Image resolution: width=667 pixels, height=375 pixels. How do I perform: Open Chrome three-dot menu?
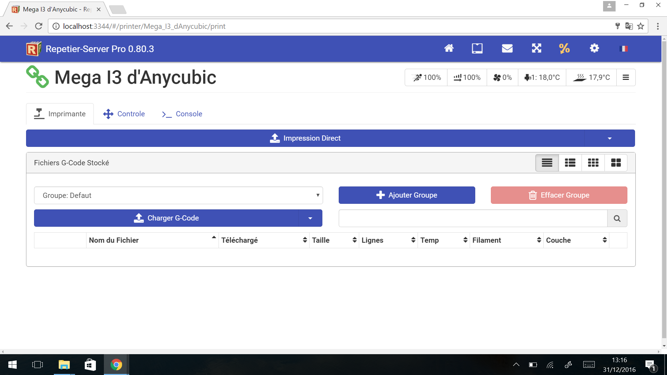[x=658, y=26]
